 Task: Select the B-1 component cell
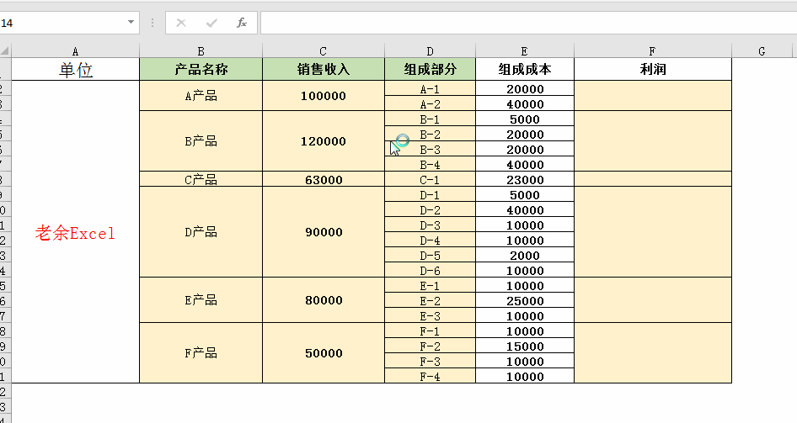[430, 119]
